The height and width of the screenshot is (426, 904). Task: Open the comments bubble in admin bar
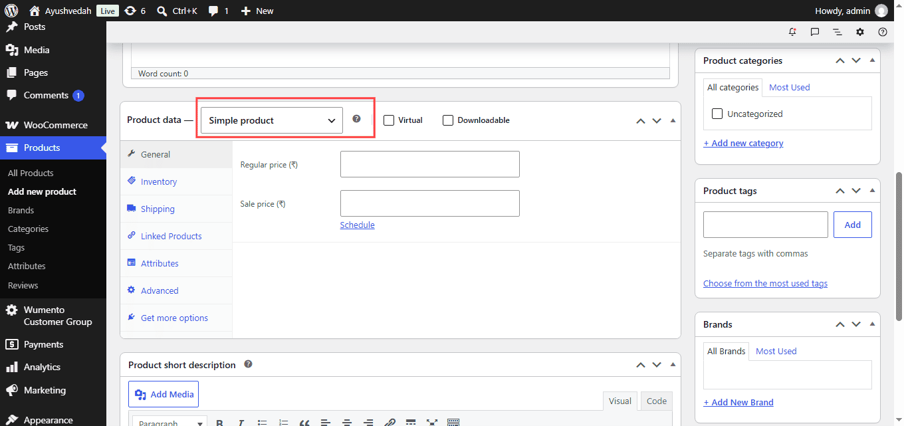(x=219, y=11)
